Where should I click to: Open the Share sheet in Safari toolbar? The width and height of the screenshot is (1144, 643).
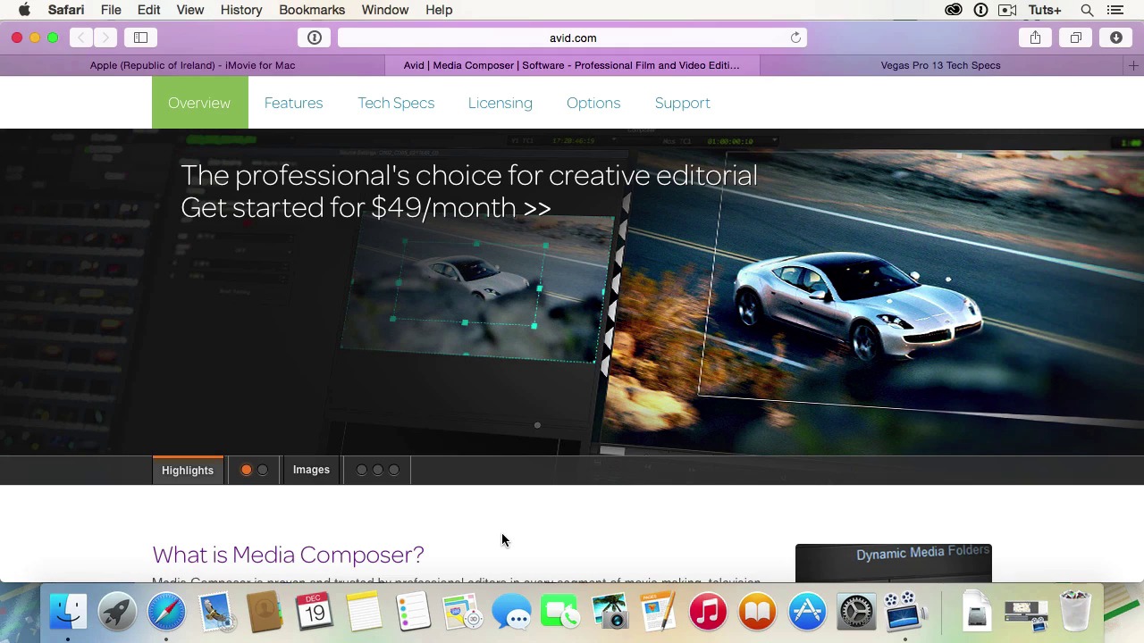pos(1035,38)
